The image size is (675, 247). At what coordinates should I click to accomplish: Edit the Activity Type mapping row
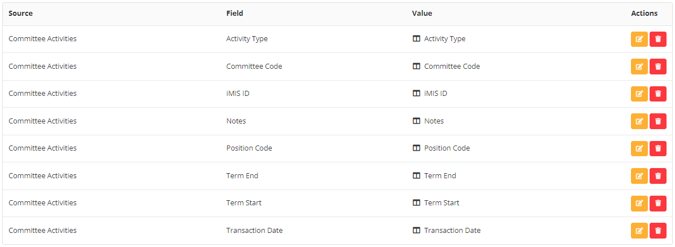coord(639,39)
